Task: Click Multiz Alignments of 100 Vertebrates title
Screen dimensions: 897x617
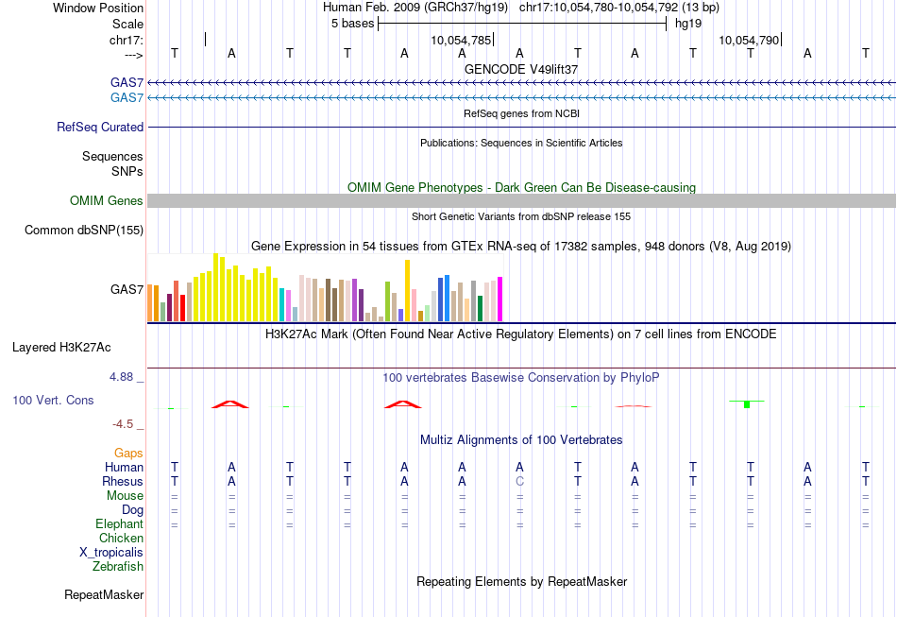Action: coord(521,440)
